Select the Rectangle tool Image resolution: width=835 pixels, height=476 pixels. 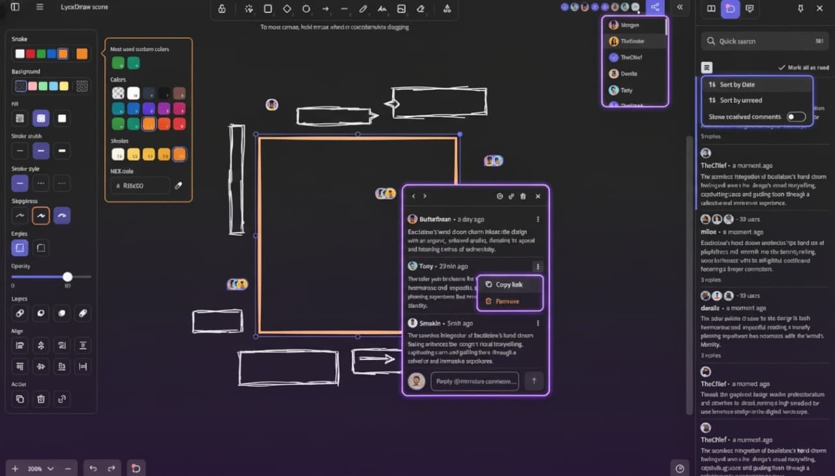point(267,9)
